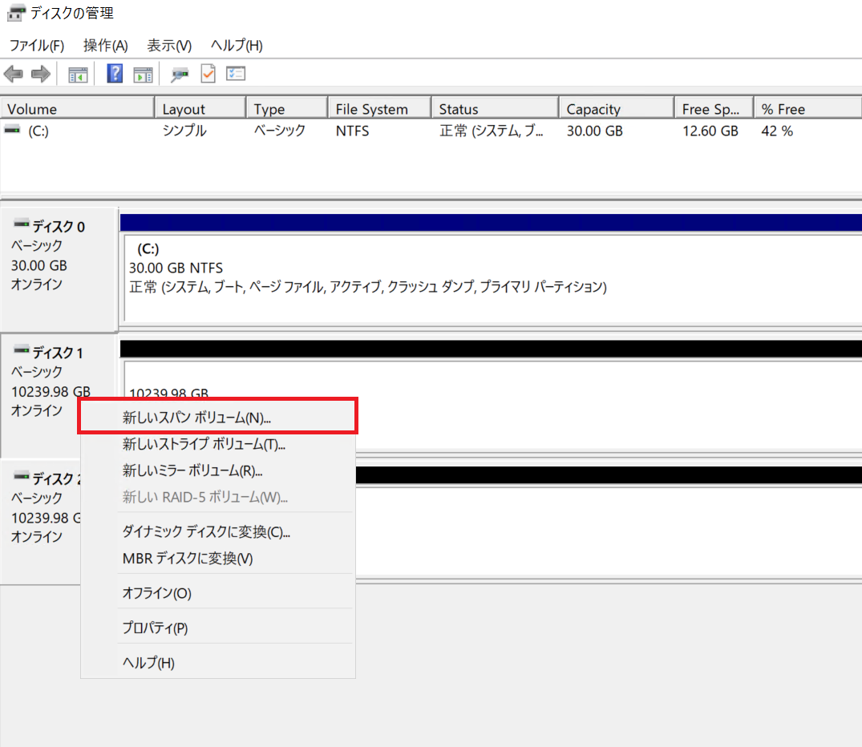Open the 表示(V) menu
862x747 pixels.
(x=169, y=45)
